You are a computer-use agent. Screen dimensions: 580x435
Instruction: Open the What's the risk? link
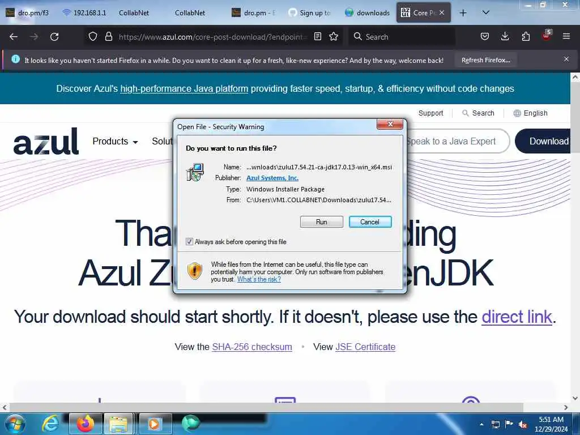pos(259,279)
